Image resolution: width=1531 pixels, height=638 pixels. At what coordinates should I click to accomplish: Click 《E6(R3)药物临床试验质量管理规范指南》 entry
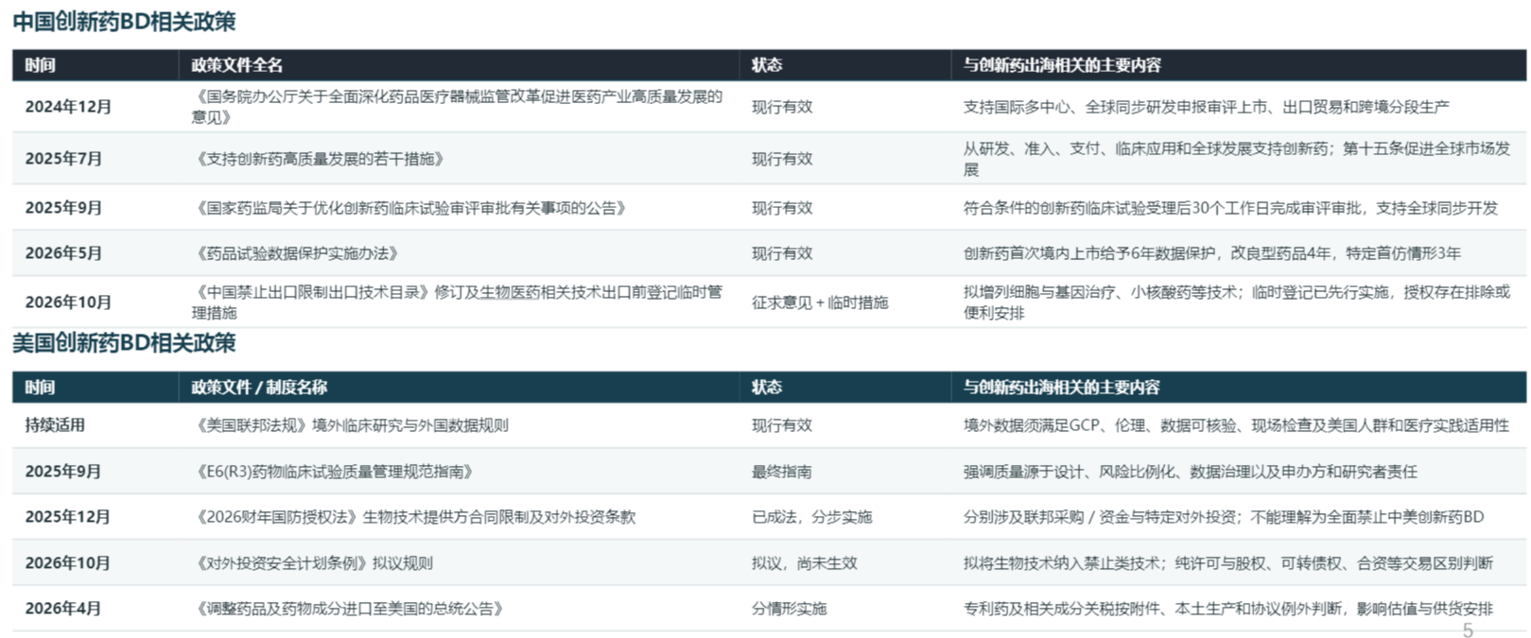click(x=334, y=472)
